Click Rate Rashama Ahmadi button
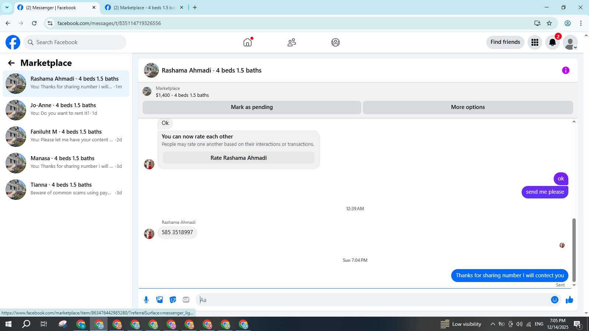Viewport: 589px width, 331px height. (239, 158)
